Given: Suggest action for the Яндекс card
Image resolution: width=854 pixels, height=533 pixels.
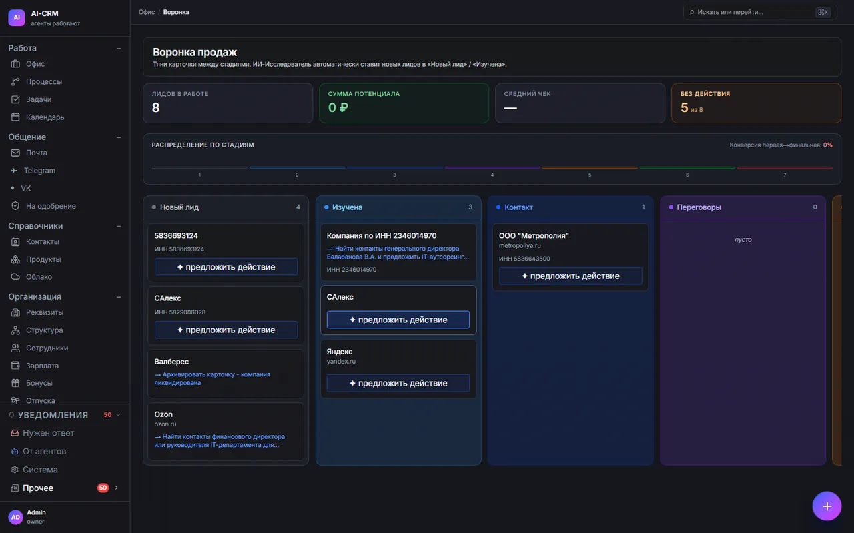Looking at the screenshot, I should pyautogui.click(x=398, y=383).
